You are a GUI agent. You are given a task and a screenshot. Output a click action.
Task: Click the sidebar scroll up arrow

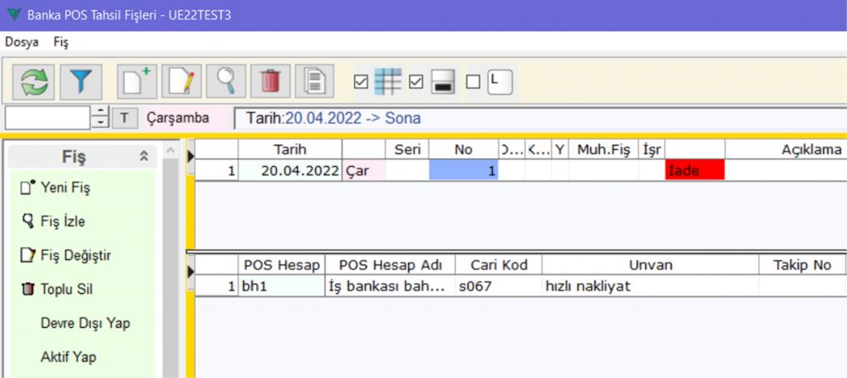click(x=170, y=152)
